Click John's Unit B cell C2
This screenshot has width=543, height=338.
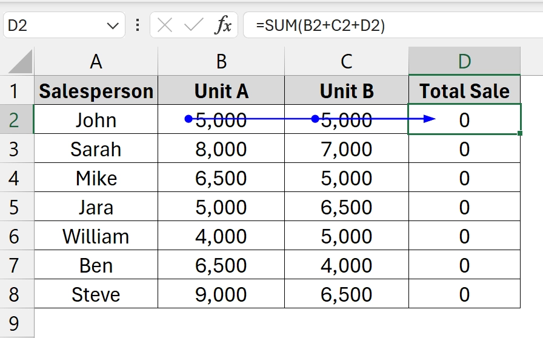click(347, 119)
